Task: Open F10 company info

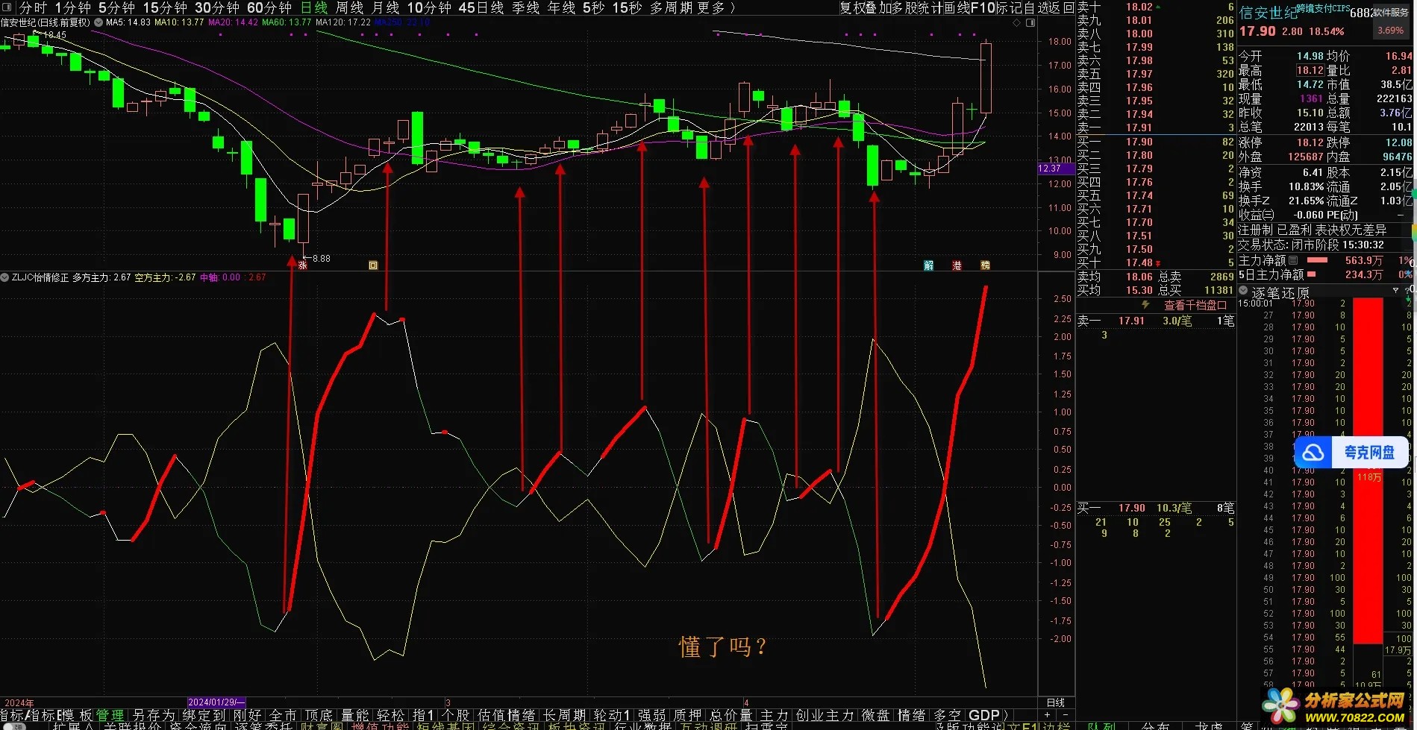Action: click(x=983, y=7)
